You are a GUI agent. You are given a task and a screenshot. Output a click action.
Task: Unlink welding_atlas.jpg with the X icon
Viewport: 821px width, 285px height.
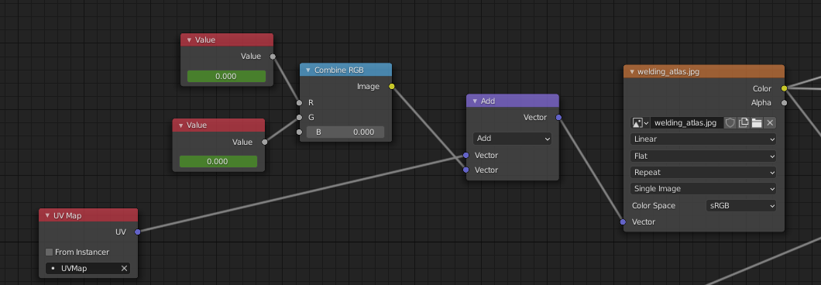coord(770,122)
